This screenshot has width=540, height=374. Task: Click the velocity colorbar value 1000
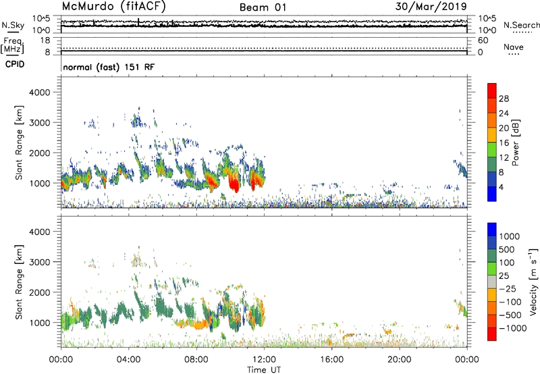(x=510, y=236)
